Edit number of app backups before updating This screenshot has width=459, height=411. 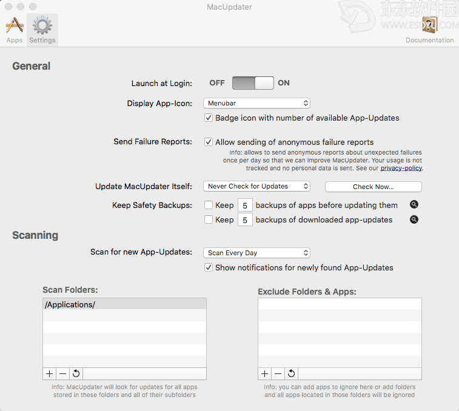(x=245, y=206)
